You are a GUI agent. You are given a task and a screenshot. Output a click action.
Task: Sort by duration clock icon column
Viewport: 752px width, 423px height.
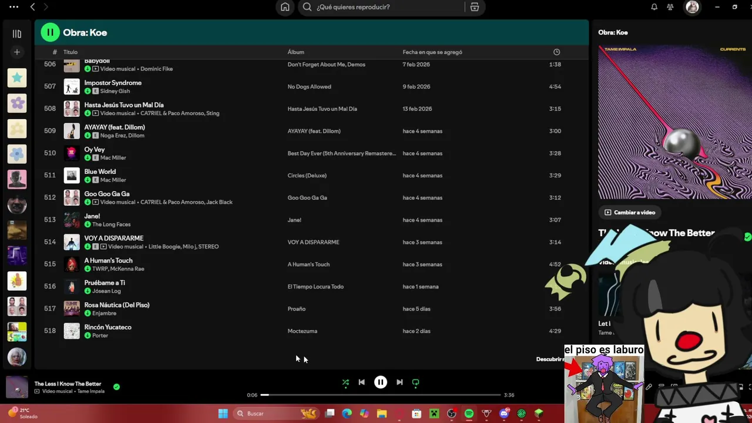[556, 52]
